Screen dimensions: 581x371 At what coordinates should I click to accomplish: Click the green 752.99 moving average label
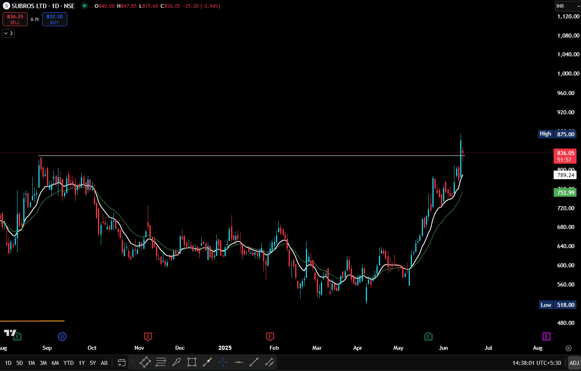click(x=565, y=193)
